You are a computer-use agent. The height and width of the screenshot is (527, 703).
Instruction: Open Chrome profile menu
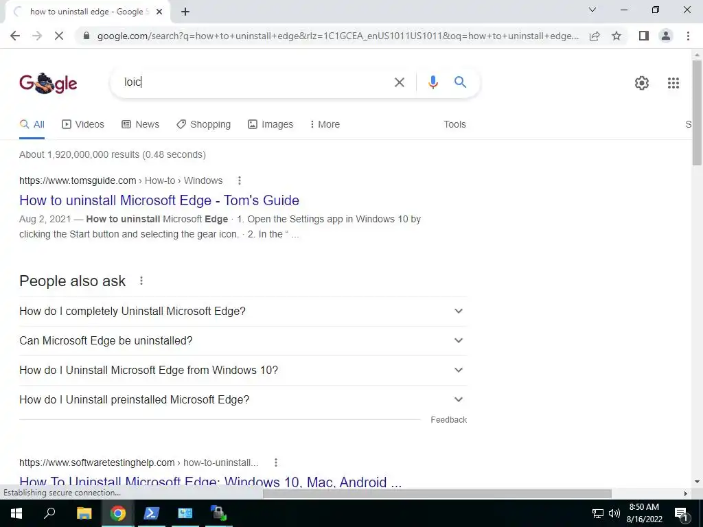[666, 36]
